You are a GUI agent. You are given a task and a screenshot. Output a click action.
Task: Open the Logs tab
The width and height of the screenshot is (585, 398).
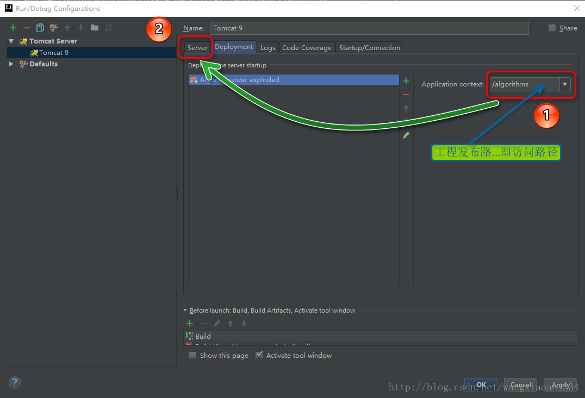point(268,48)
